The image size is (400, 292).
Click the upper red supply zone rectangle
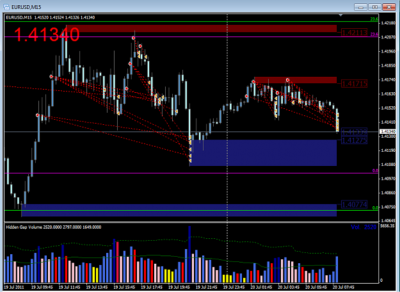coord(201,28)
